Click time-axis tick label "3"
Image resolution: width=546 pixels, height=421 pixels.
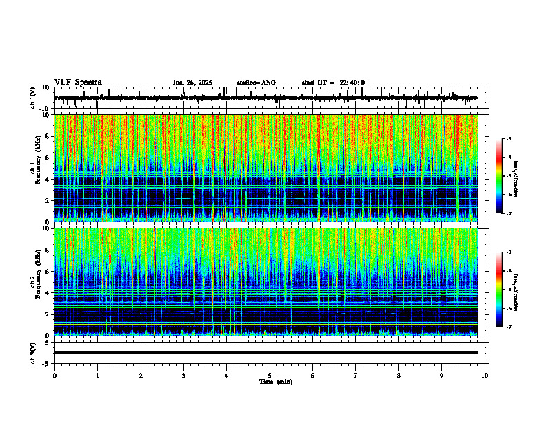click(x=183, y=376)
